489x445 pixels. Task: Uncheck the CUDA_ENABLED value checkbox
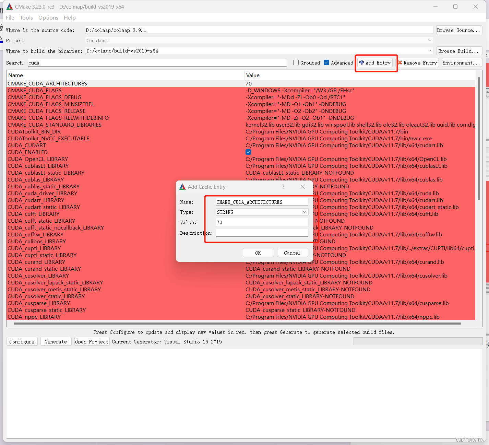[248, 152]
